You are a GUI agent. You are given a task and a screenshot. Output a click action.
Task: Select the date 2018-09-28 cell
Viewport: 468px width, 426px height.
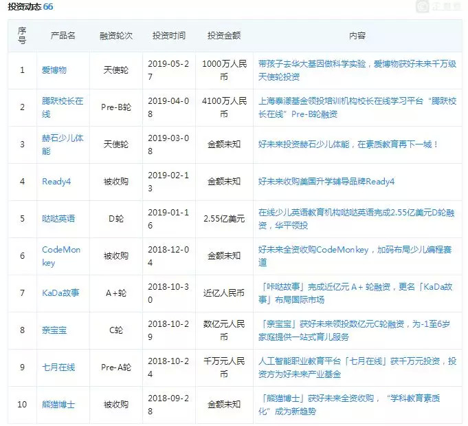pyautogui.click(x=168, y=404)
